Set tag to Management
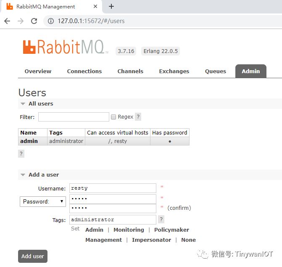The image size is (282, 267). click(103, 240)
